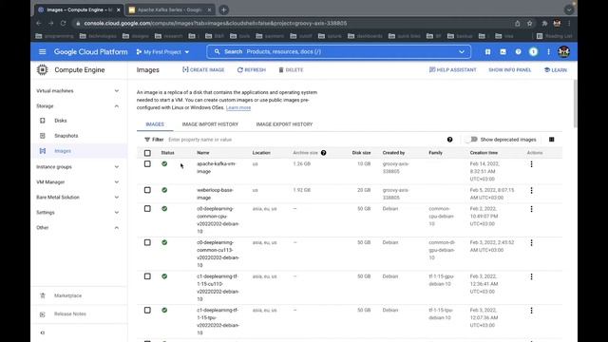
Task: Click the help icon next to the deprecated toggle
Action: click(449, 140)
